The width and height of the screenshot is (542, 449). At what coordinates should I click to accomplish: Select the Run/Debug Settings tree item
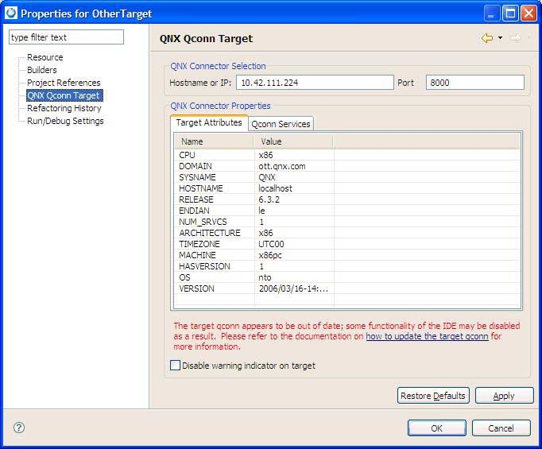click(65, 121)
